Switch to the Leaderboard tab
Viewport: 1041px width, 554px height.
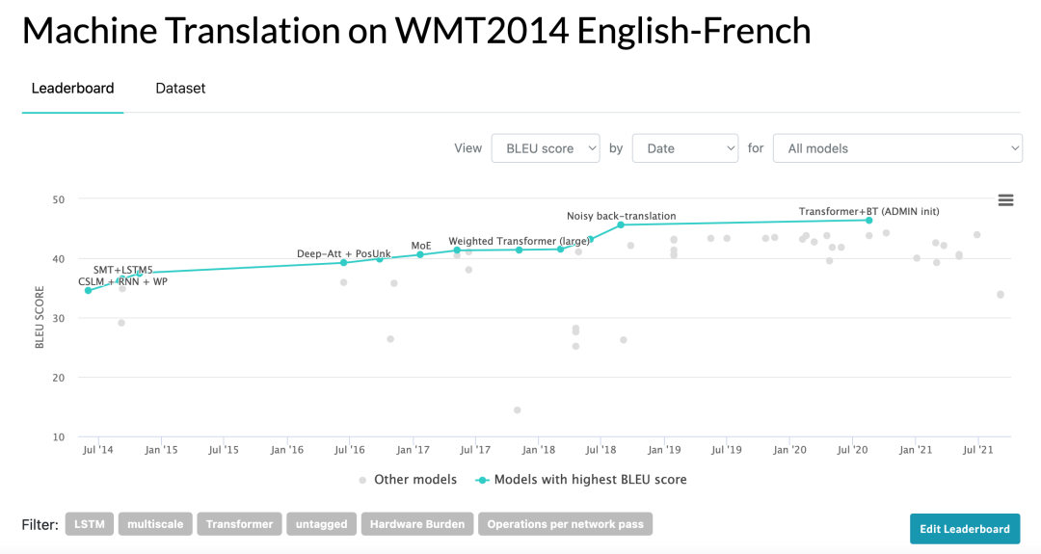point(72,89)
